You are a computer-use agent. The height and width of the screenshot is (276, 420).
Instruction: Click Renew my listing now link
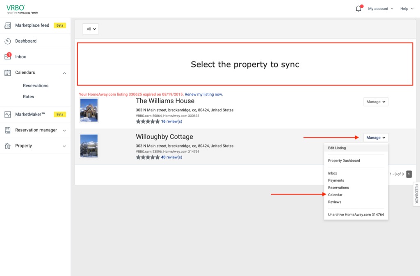click(x=203, y=94)
